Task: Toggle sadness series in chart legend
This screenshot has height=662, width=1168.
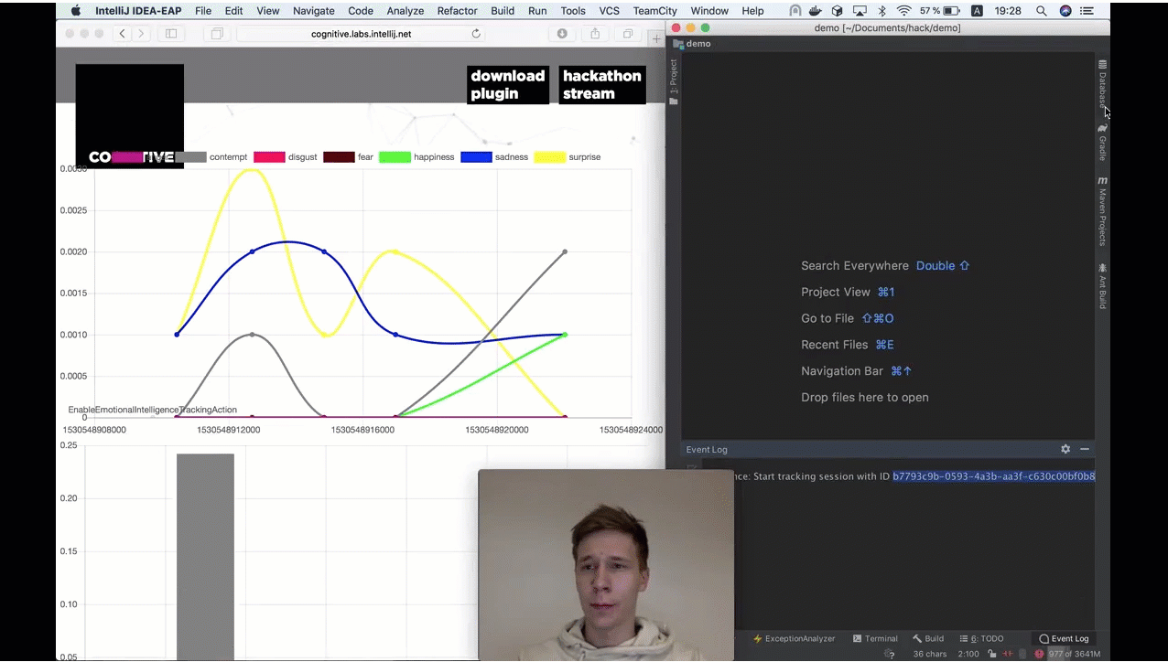Action: [x=495, y=157]
